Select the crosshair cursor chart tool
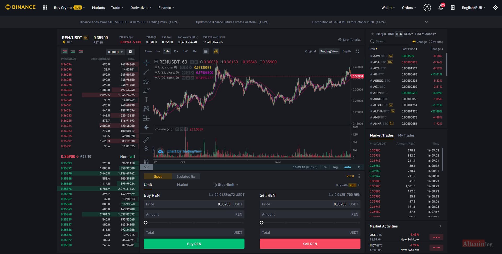This screenshot has height=254, width=502. pyautogui.click(x=146, y=63)
